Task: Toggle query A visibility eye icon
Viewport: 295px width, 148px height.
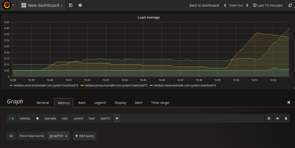Action: coord(277,118)
